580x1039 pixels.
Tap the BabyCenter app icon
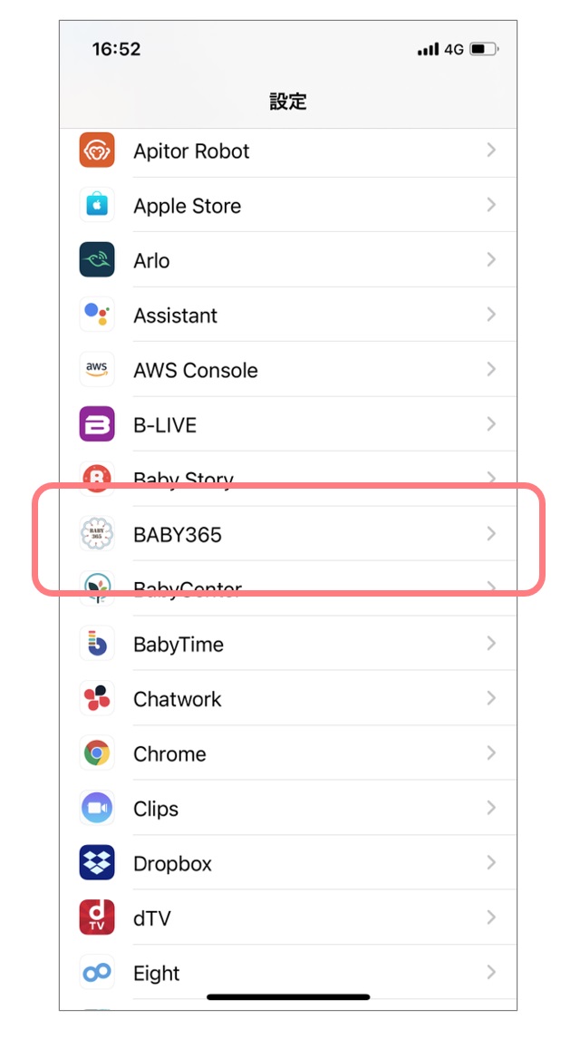click(97, 588)
